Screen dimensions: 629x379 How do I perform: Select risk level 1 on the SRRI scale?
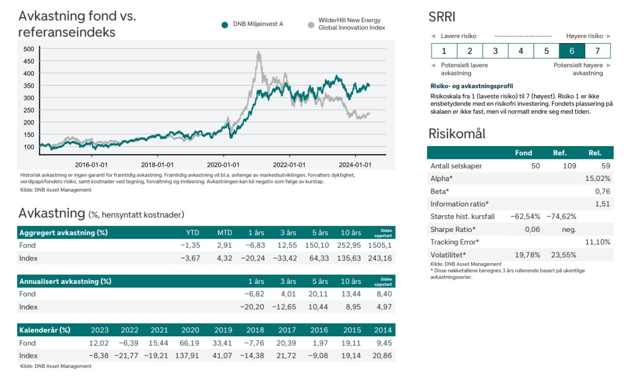(x=444, y=51)
